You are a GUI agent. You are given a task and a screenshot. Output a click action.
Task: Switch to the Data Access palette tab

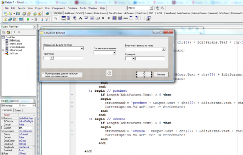click(101, 13)
